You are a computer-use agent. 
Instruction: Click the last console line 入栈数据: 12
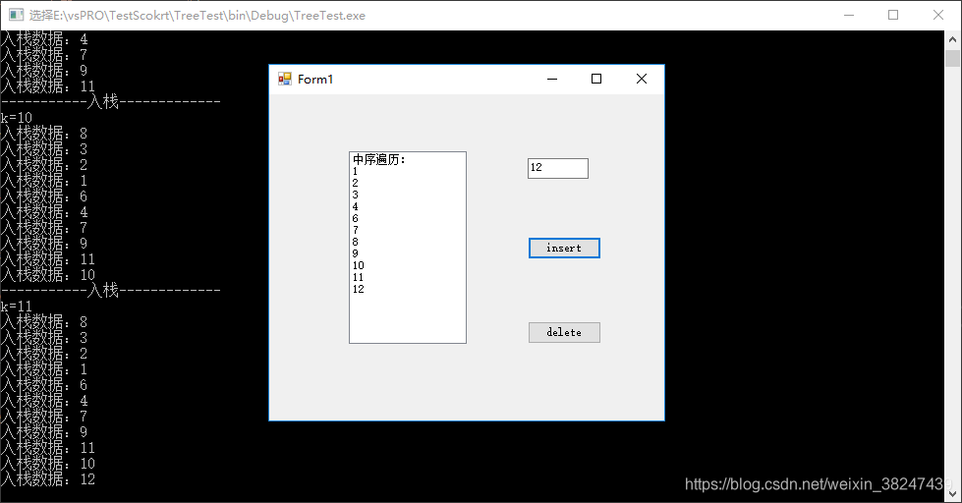click(x=48, y=479)
